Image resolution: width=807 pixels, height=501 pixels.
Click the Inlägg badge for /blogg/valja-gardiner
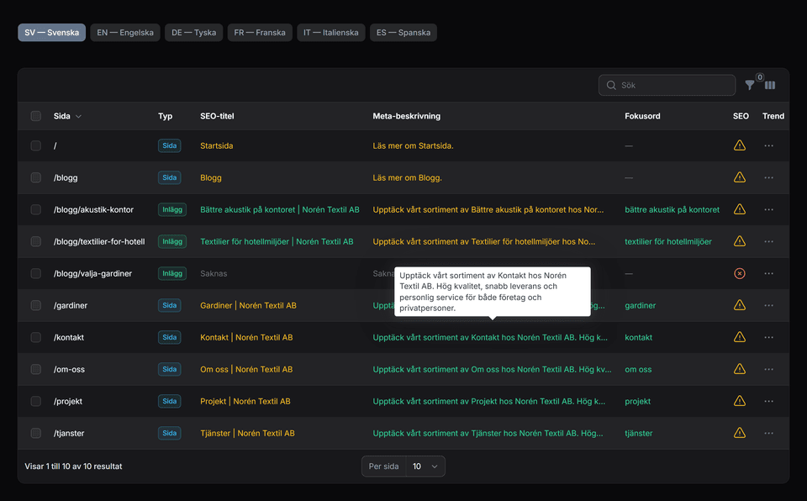click(171, 273)
